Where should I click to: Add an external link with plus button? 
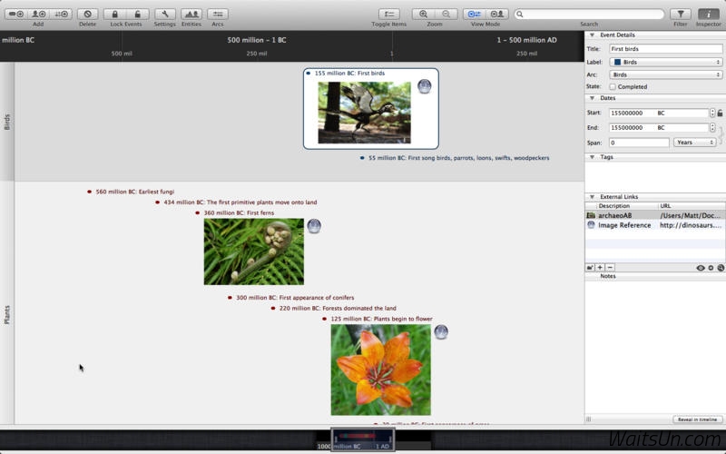click(x=600, y=268)
